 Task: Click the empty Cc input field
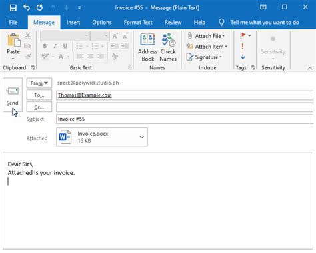pos(185,107)
